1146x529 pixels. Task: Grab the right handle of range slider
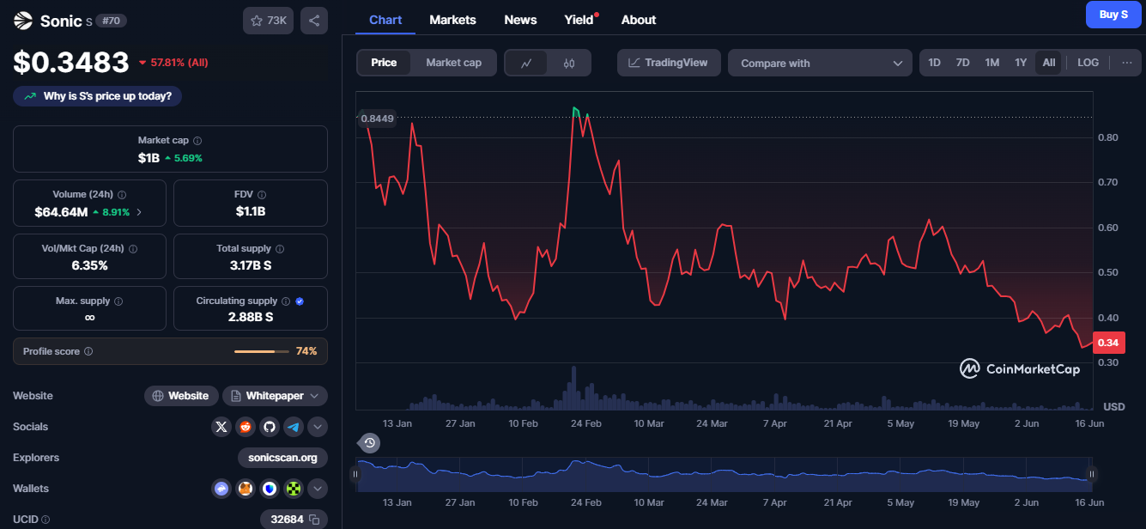click(x=1093, y=474)
